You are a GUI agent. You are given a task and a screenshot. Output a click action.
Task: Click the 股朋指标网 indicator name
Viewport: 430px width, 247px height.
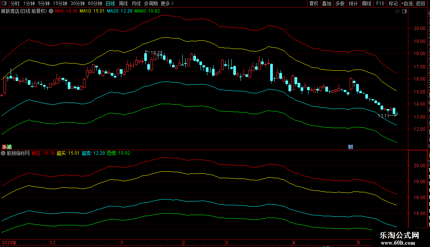coord(18,153)
